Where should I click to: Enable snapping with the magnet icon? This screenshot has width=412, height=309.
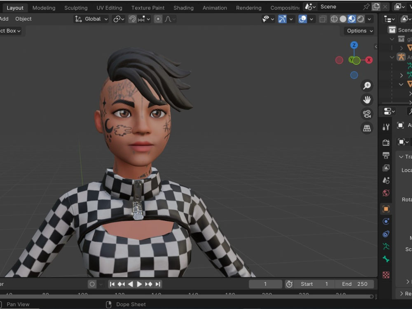[132, 19]
